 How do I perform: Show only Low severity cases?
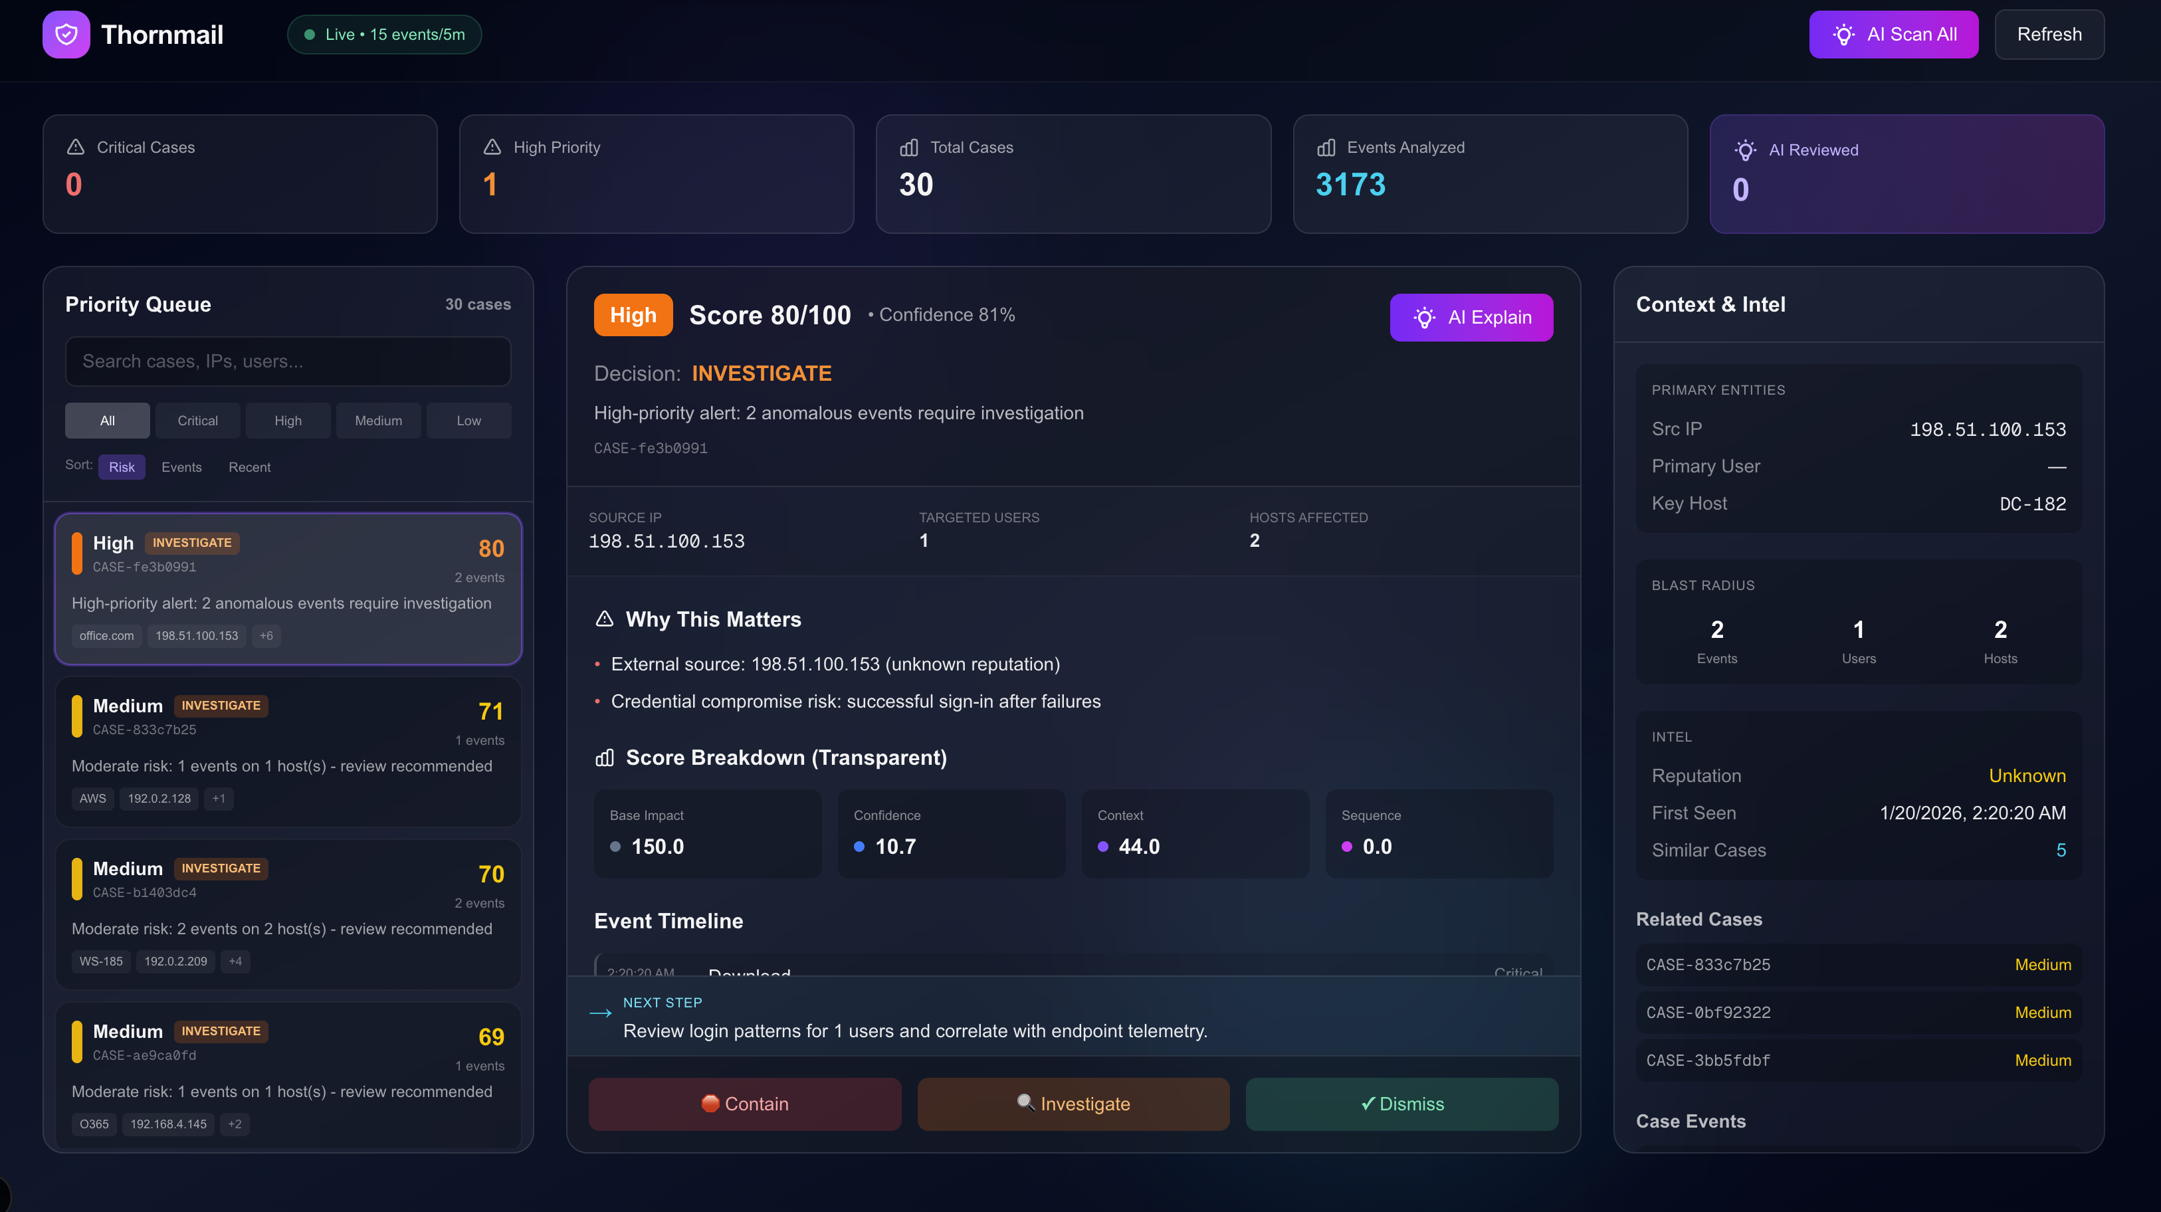click(x=468, y=420)
